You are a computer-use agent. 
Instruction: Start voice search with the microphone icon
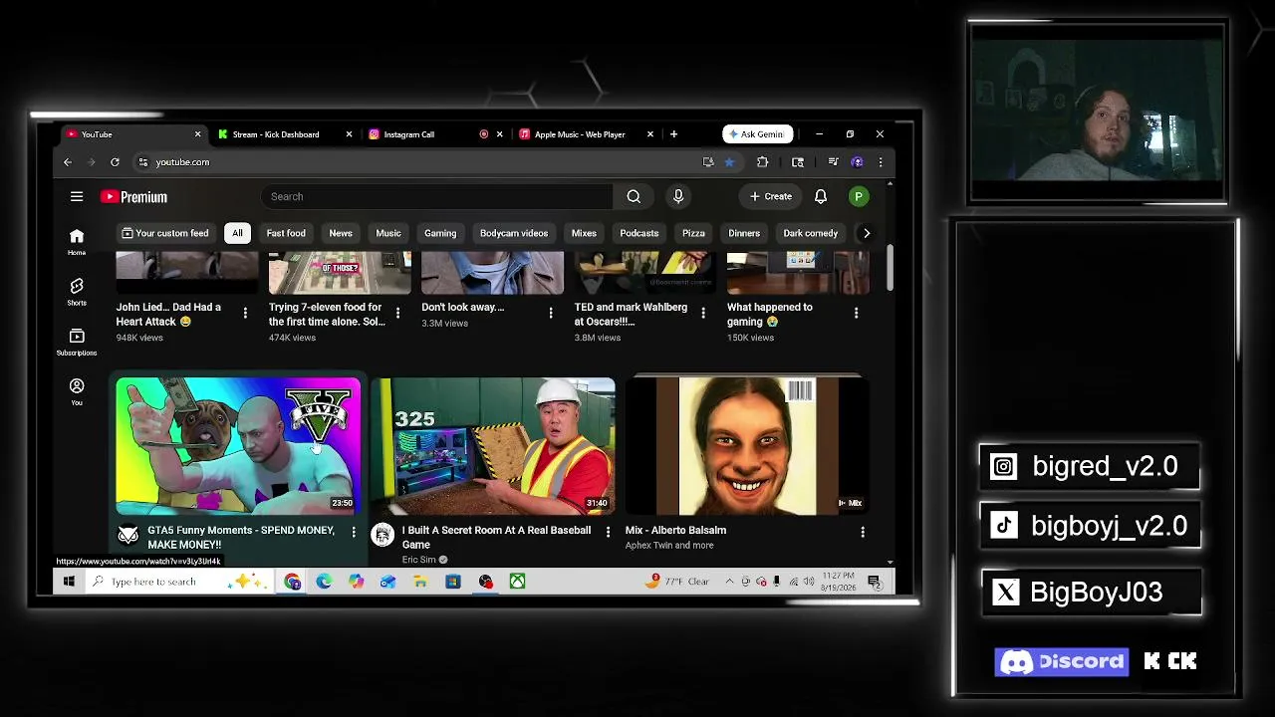tap(678, 196)
